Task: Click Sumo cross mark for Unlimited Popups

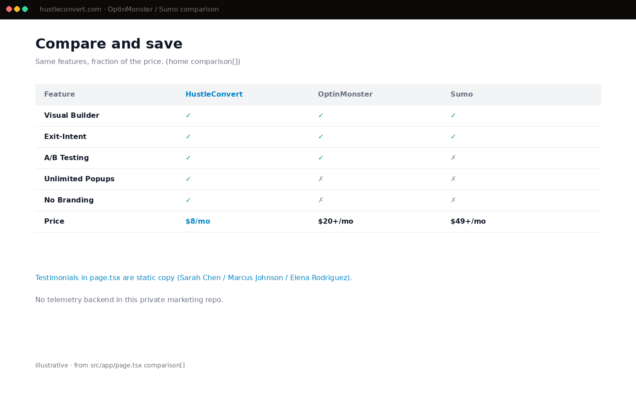Action: point(453,179)
